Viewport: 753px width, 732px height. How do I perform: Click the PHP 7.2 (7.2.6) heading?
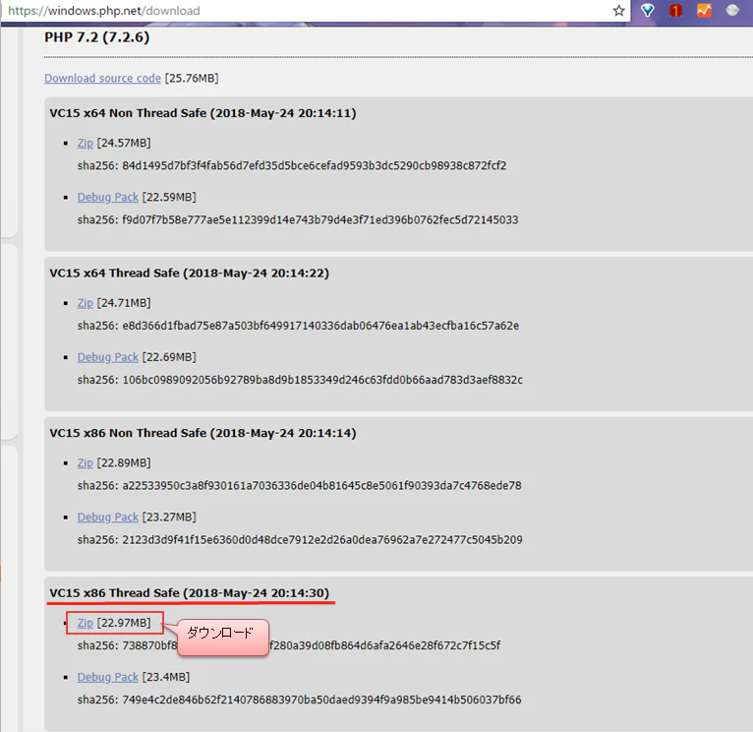click(97, 37)
